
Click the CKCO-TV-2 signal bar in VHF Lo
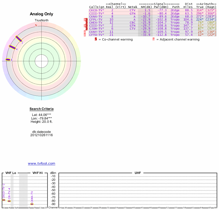pos(4,200)
